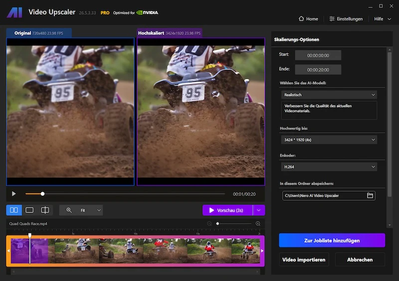The width and height of the screenshot is (399, 281).
Task: Open the 3424 * 1920 (4x) resolution dropdown
Action: pyautogui.click(x=329, y=140)
